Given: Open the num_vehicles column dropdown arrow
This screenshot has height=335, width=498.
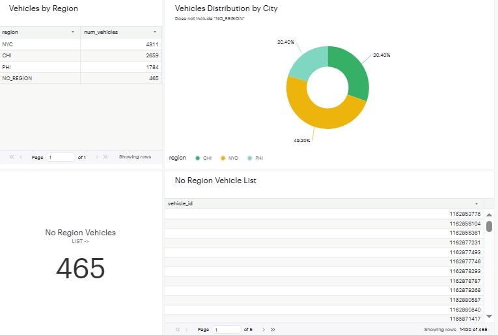Looking at the screenshot, I should coord(155,32).
